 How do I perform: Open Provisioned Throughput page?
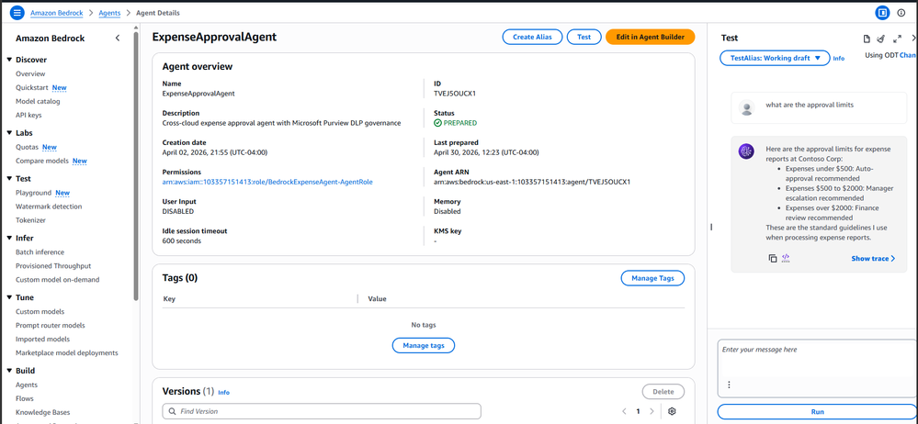(x=53, y=265)
